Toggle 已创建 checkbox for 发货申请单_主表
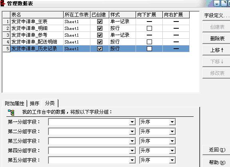 click(100, 22)
